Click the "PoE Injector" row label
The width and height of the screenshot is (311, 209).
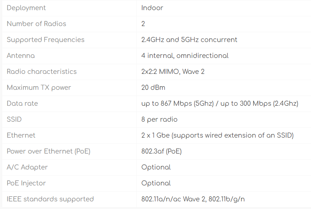click(x=26, y=183)
